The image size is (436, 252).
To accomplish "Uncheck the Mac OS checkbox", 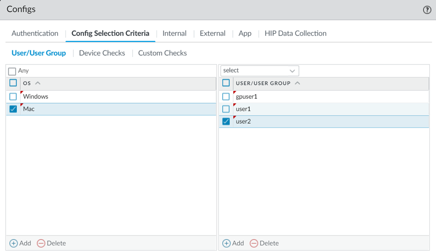I will (13, 109).
